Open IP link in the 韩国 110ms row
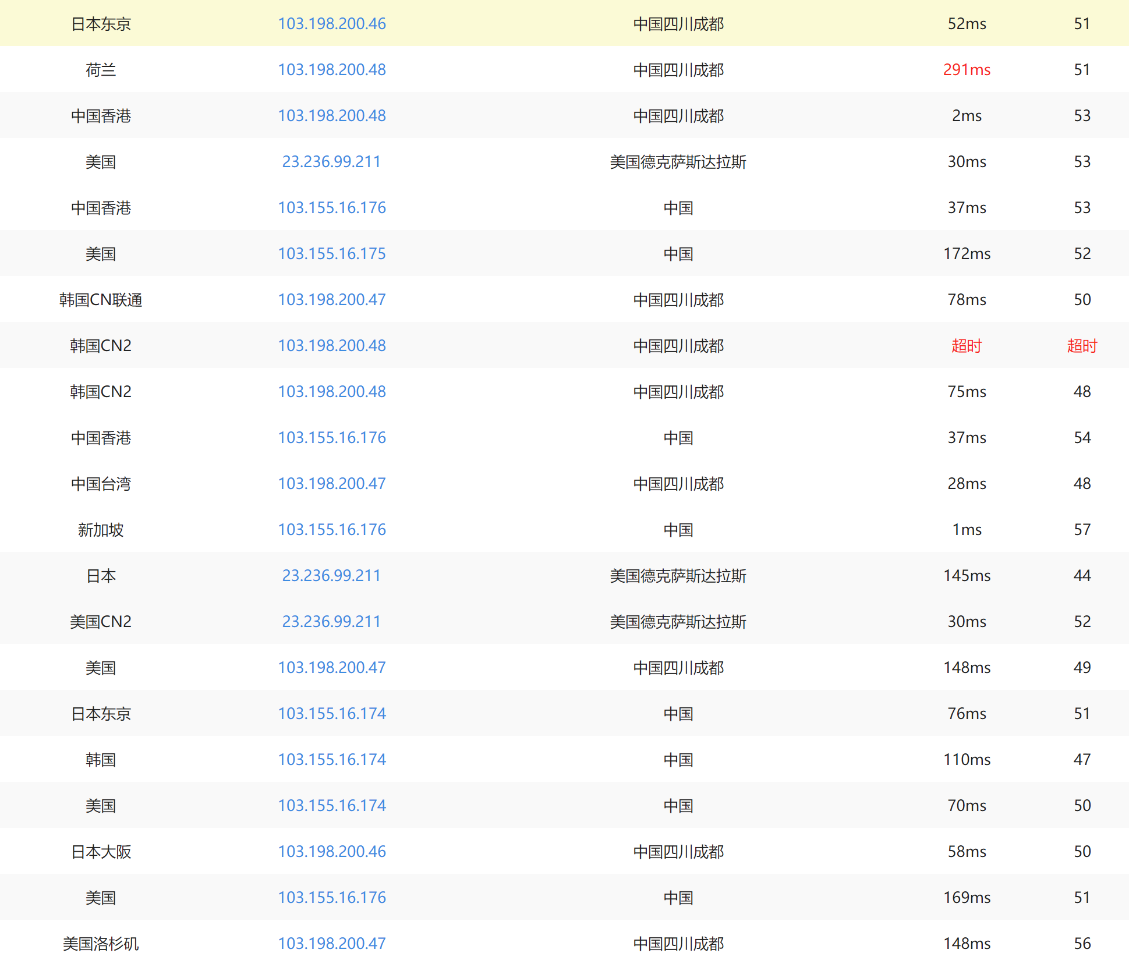Viewport: 1129px width, 960px height. pos(331,760)
